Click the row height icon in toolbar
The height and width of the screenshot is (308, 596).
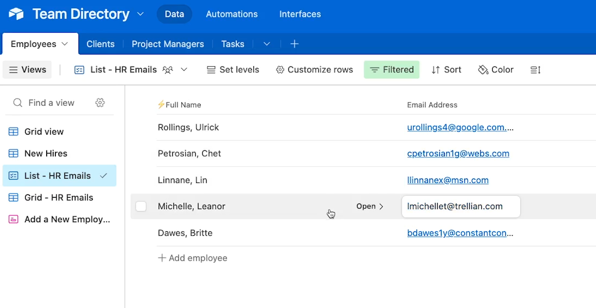coord(535,70)
